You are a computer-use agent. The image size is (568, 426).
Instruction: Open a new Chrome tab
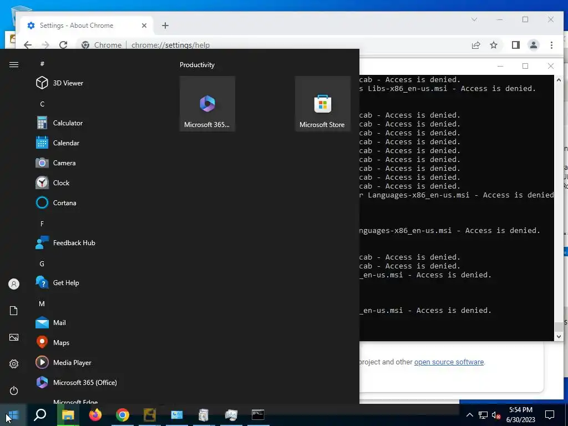point(165,26)
